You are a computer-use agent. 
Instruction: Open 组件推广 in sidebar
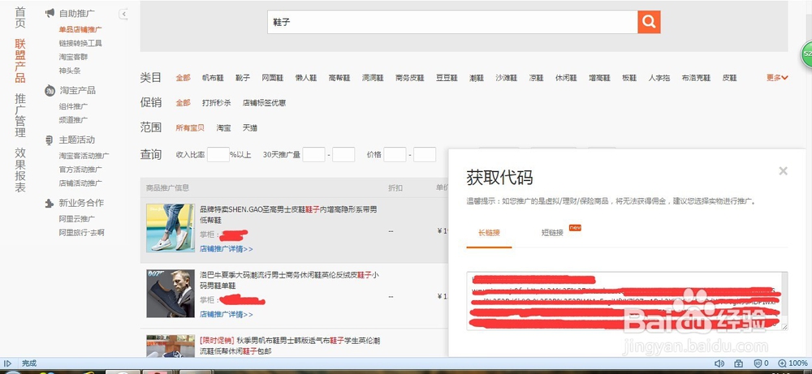(x=73, y=106)
